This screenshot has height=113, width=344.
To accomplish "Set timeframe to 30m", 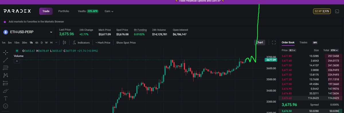I will click(x=25, y=43).
